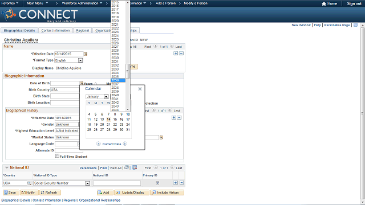Click Help link
This screenshot has height=205, width=365.
click(x=317, y=25)
